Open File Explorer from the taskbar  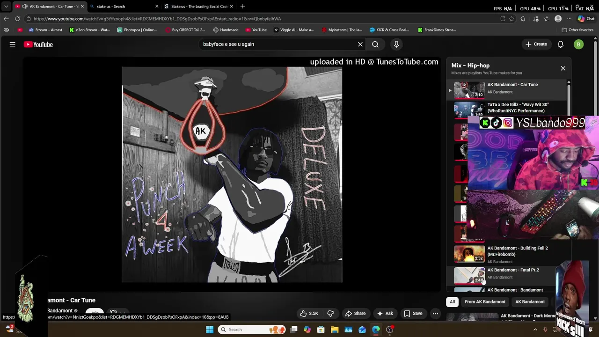click(x=335, y=330)
